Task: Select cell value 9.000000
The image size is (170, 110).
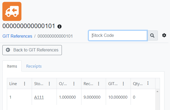Action: (92, 97)
